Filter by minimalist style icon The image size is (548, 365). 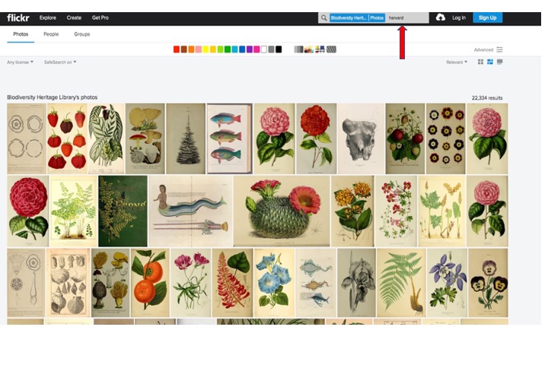click(x=320, y=49)
